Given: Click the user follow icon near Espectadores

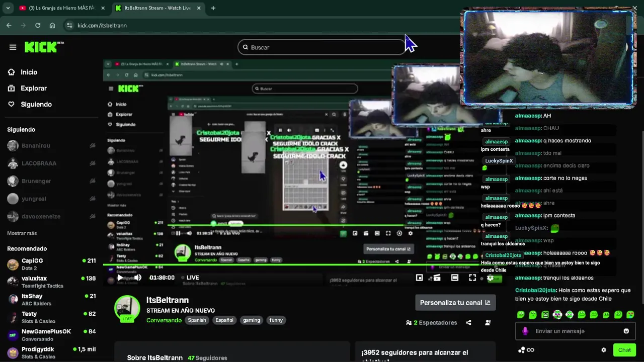Looking at the screenshot, I should (x=488, y=323).
